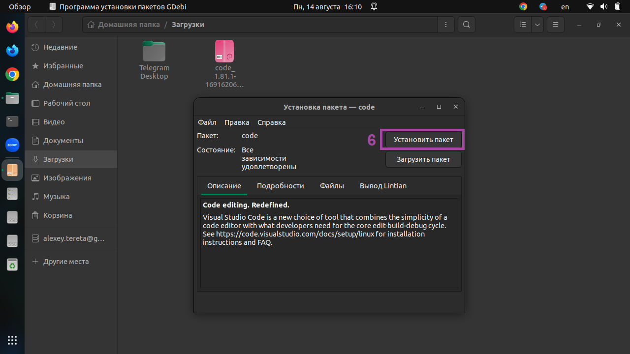Switch Files to list view
This screenshot has width=630, height=354.
coord(523,25)
